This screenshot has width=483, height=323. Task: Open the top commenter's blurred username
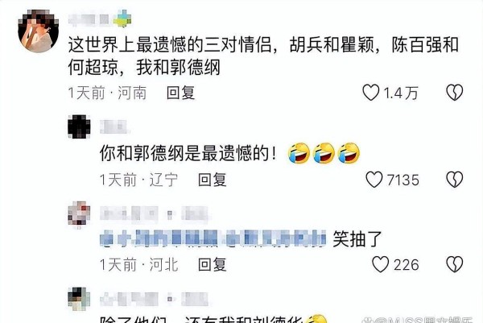89,19
